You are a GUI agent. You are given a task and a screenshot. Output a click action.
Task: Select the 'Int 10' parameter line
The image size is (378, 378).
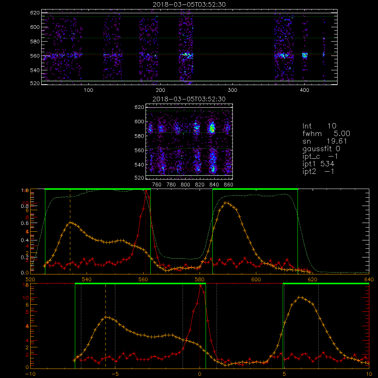tap(319, 126)
